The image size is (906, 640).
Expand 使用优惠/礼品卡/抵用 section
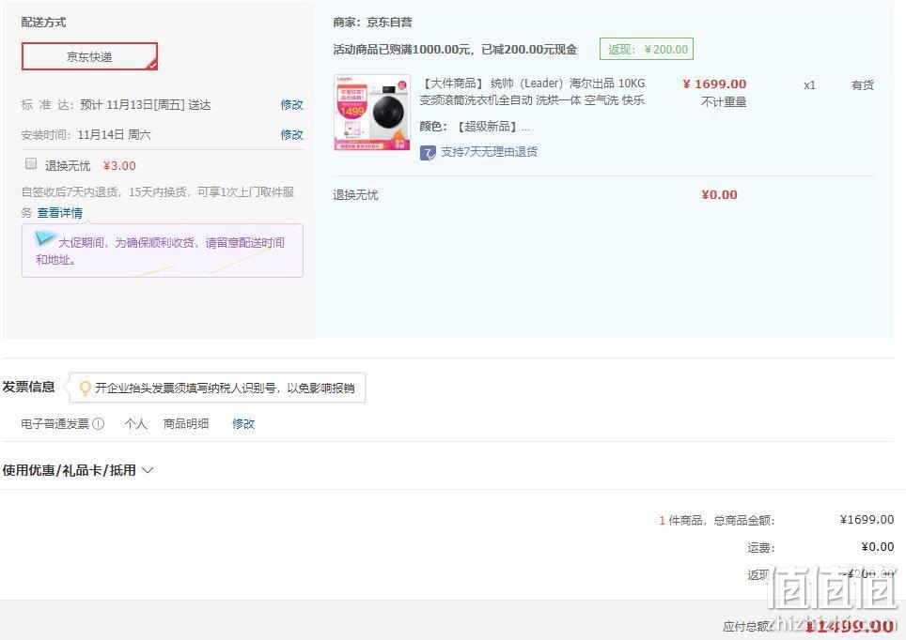tap(77, 470)
